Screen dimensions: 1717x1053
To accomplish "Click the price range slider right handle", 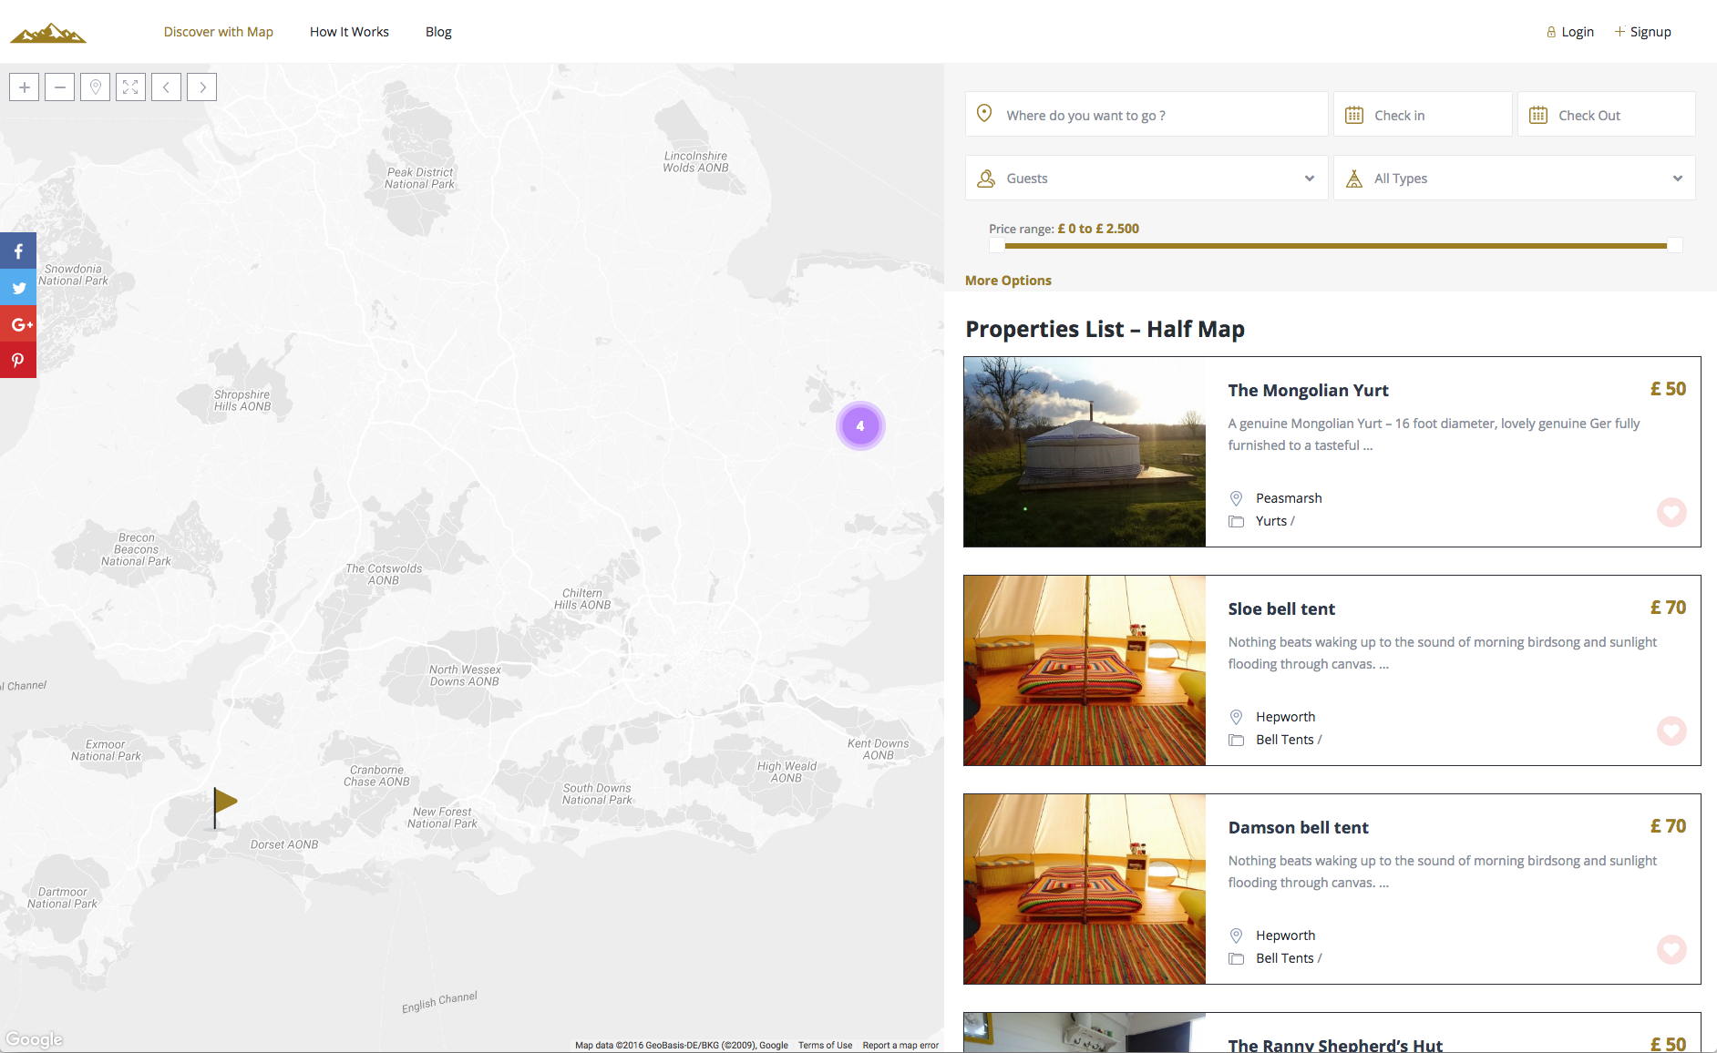I will pyautogui.click(x=1674, y=245).
